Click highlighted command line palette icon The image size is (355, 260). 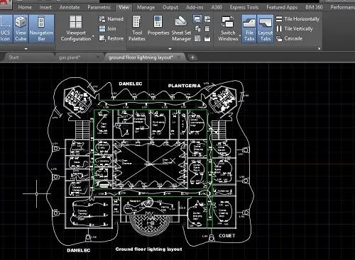pos(197,19)
